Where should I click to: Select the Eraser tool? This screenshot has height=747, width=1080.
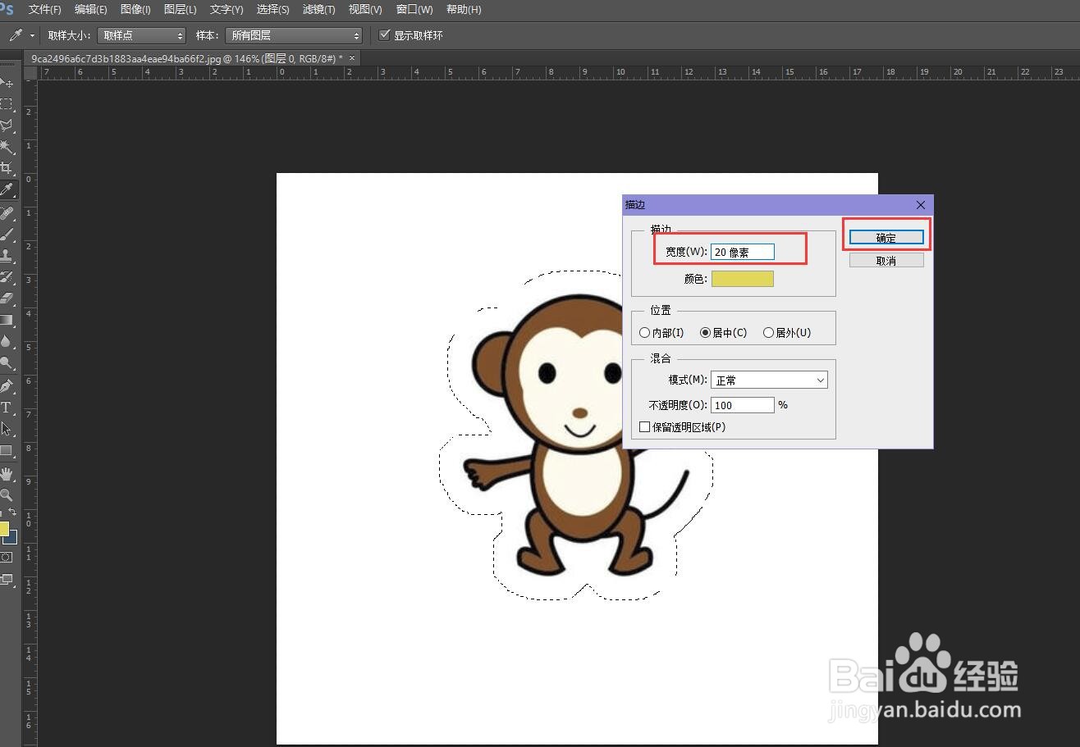pos(7,298)
